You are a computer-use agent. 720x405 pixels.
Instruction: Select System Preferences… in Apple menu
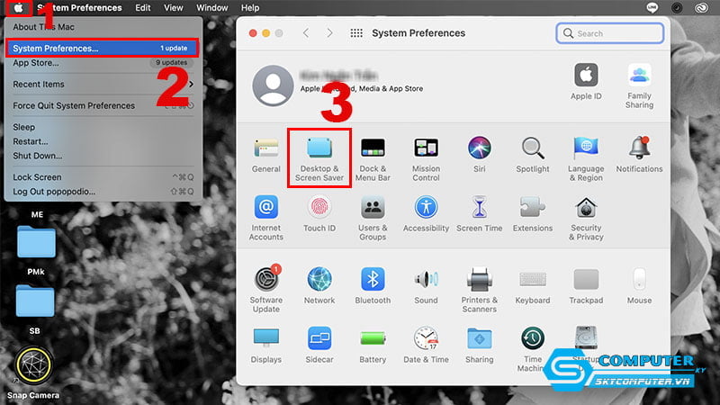point(103,49)
